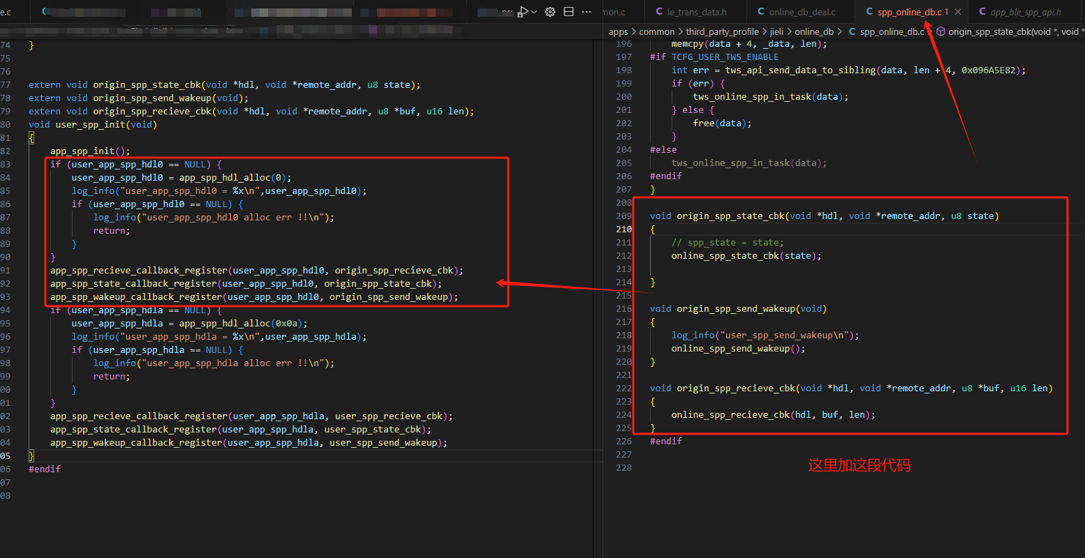This screenshot has height=558, width=1085.
Task: Open the gear settings icon in editor toolbar
Action: pyautogui.click(x=550, y=12)
